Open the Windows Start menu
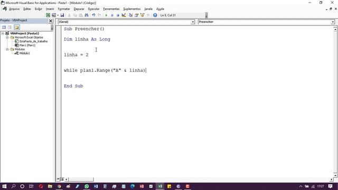Image resolution: width=338 pixels, height=190 pixels. pos(4,186)
